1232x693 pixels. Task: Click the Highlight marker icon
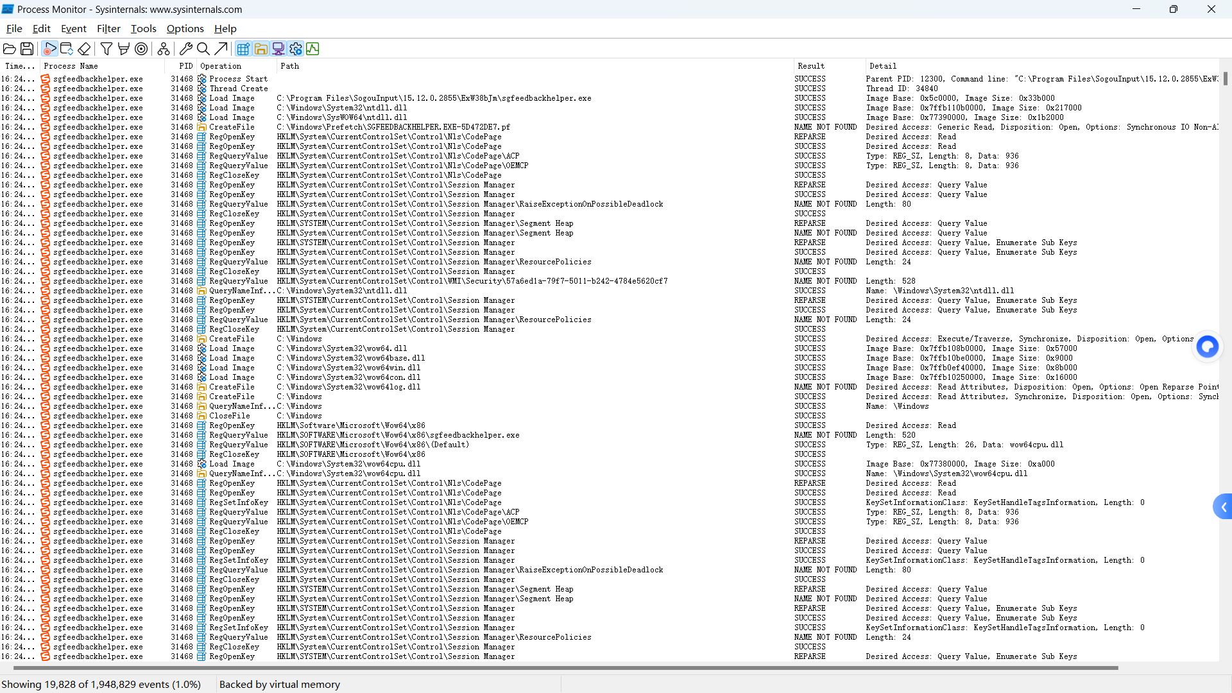[x=124, y=49]
